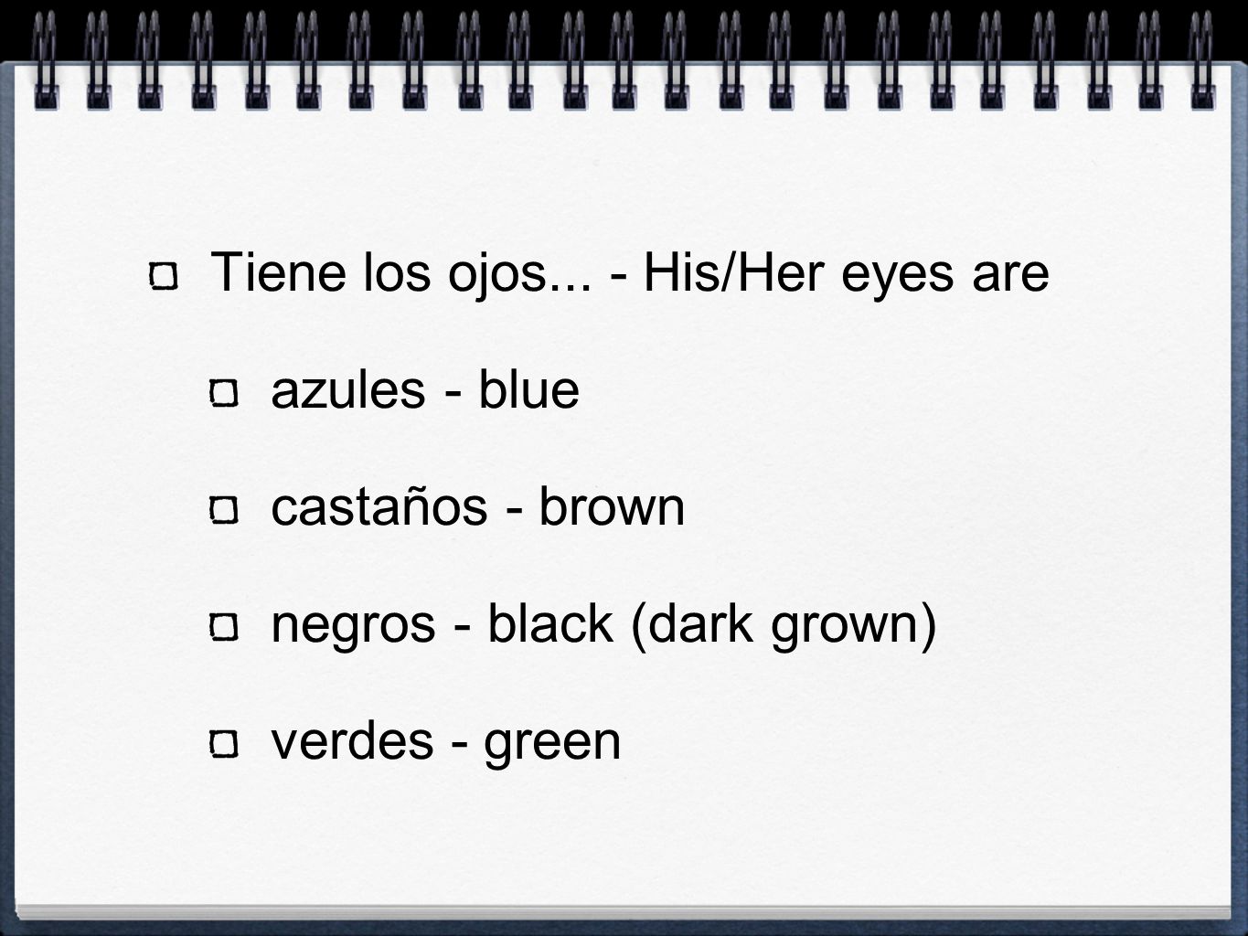1248x936 pixels.
Task: Click the leftmost spiral binding ring
Action: (45, 55)
